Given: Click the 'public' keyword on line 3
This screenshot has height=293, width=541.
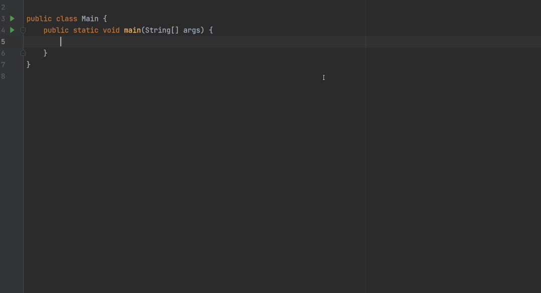Looking at the screenshot, I should tap(39, 18).
